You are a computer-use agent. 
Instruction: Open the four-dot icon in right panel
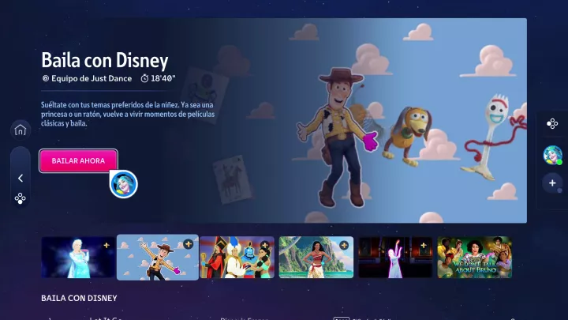552,124
